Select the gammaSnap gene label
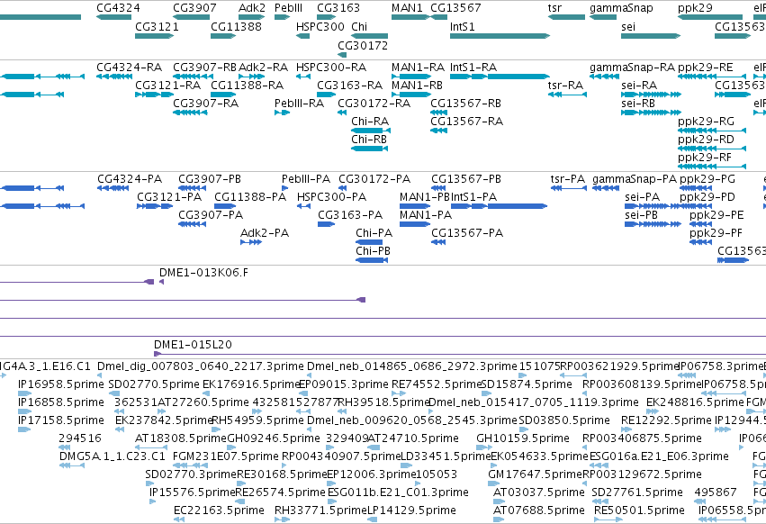The height and width of the screenshot is (524, 766). (621, 8)
